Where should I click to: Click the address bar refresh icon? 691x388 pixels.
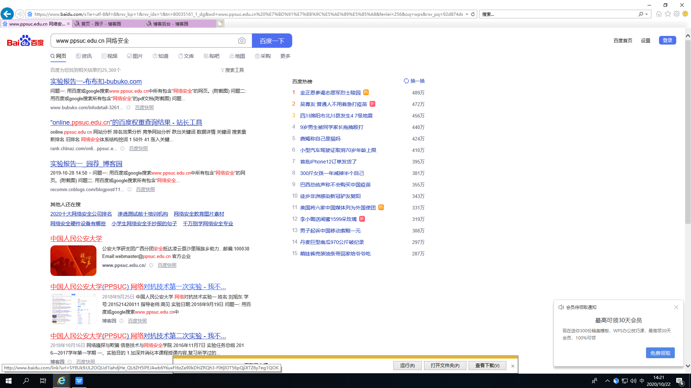click(x=473, y=14)
